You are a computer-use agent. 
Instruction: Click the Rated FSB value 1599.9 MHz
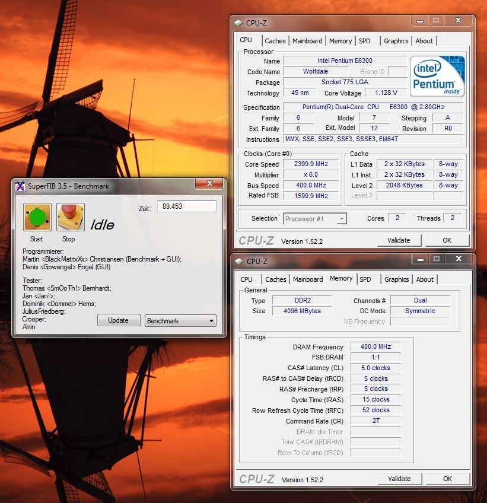click(x=311, y=196)
